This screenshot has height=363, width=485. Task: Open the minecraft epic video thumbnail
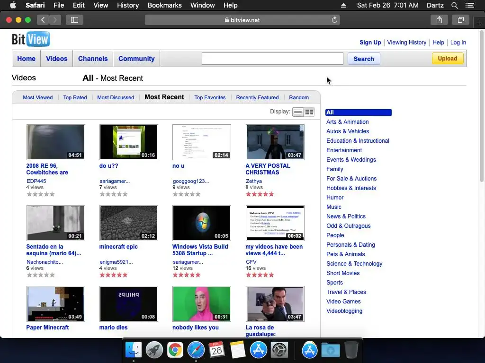tap(129, 223)
